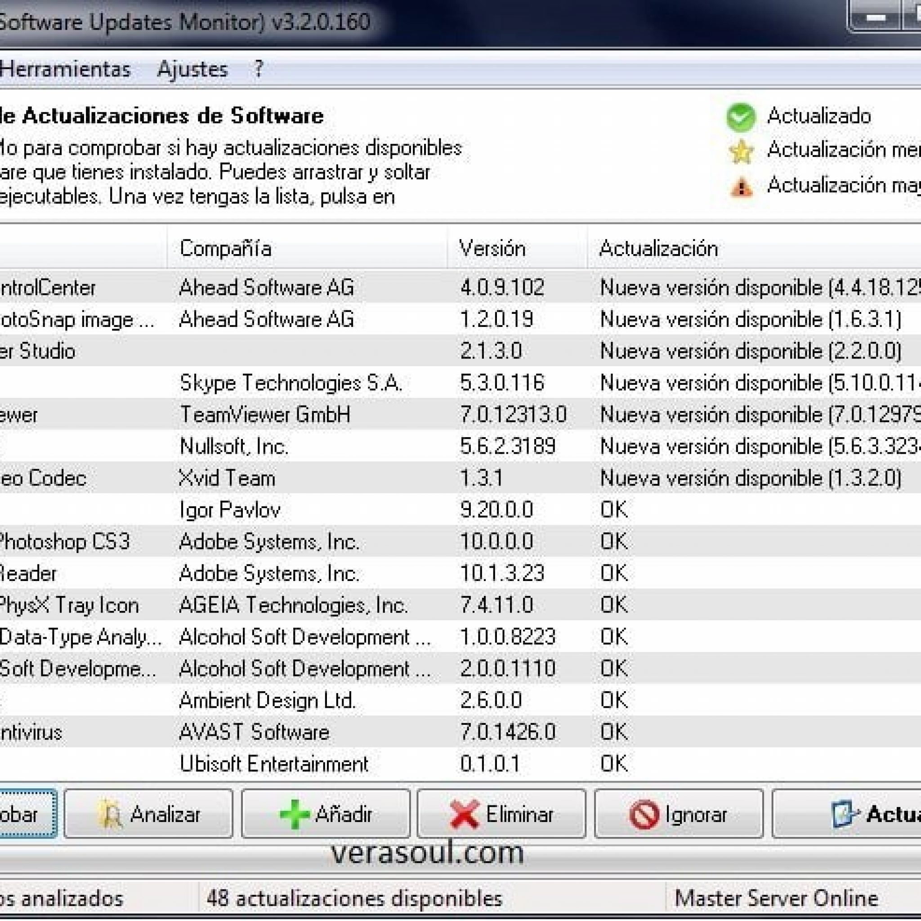Open the Herramientas menu

(65, 70)
